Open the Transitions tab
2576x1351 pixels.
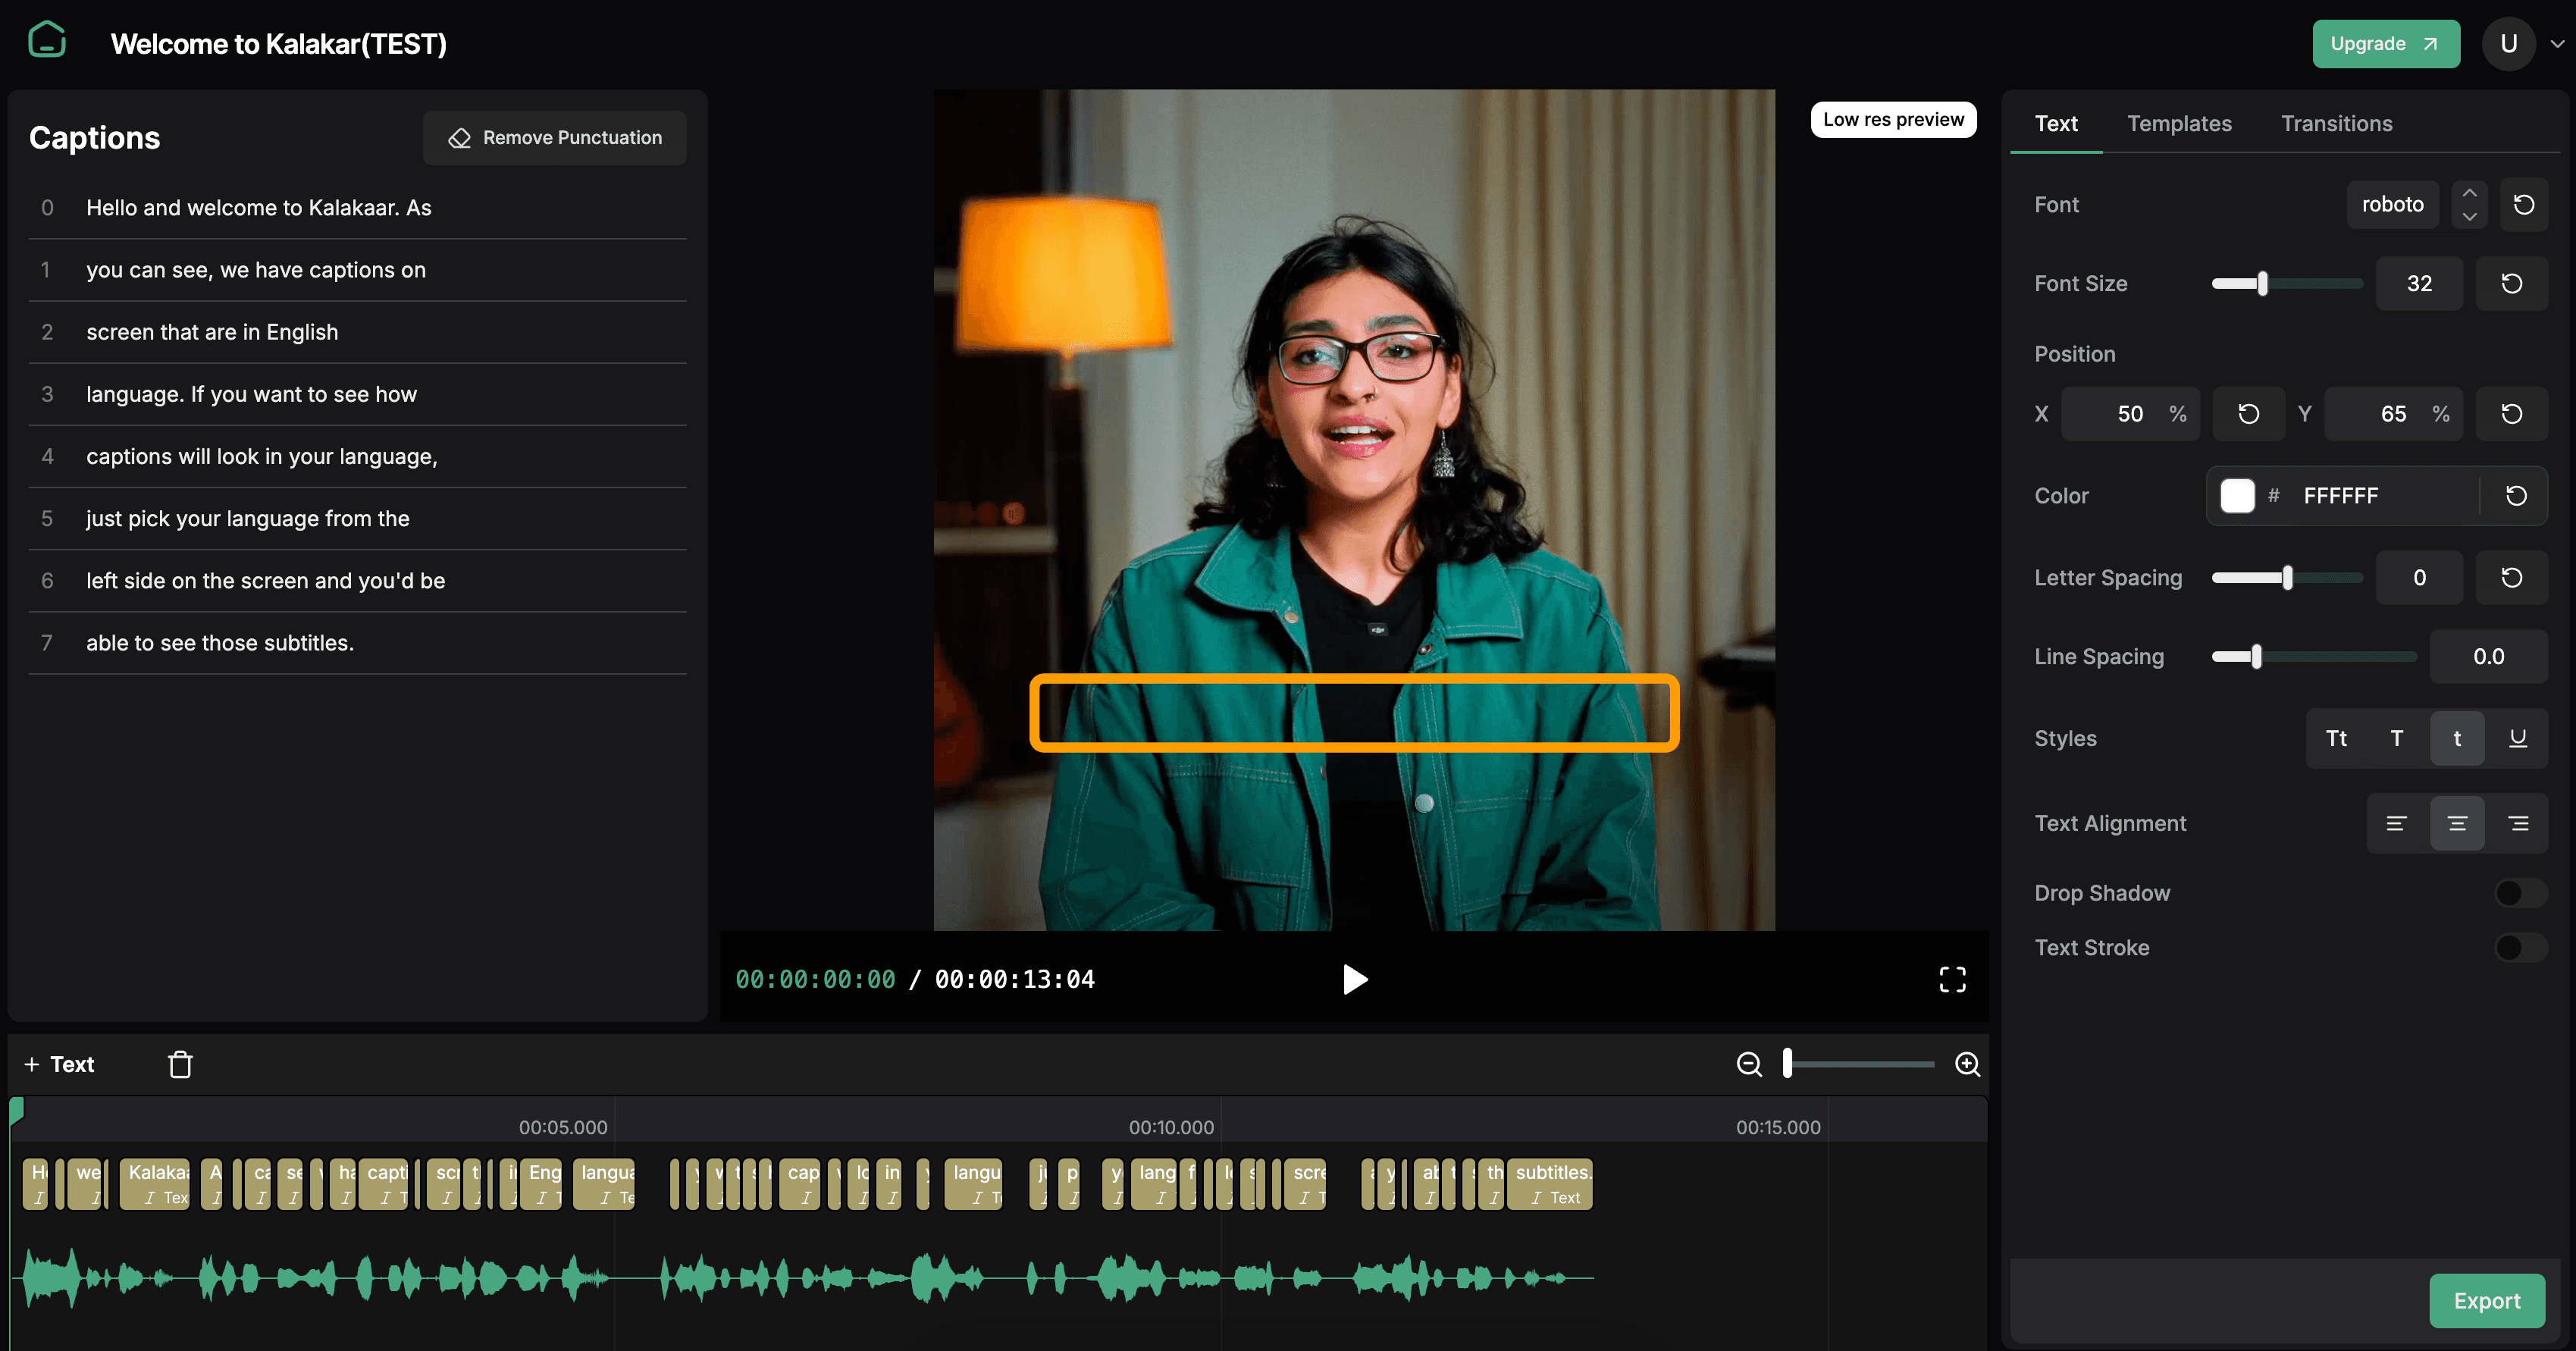coord(2336,123)
